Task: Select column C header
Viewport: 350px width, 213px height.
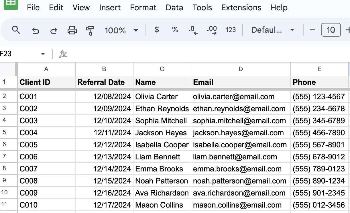Action: tap(162, 69)
